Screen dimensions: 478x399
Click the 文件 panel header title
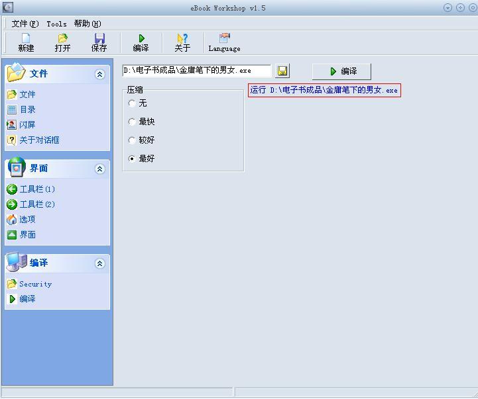pos(38,73)
